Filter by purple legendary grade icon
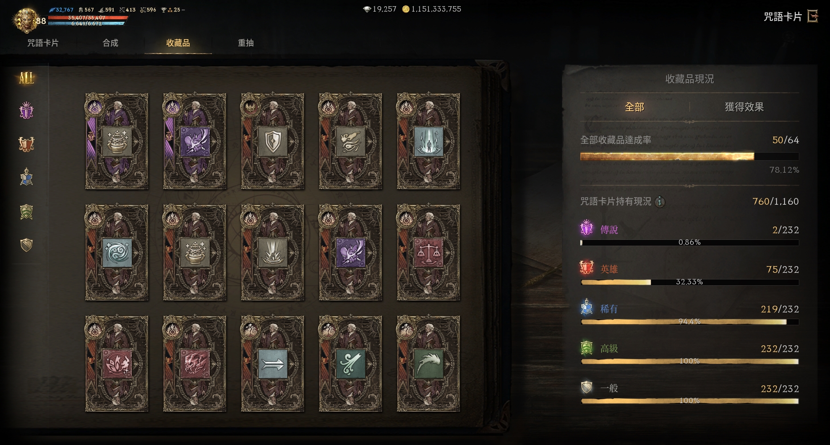 click(x=26, y=110)
